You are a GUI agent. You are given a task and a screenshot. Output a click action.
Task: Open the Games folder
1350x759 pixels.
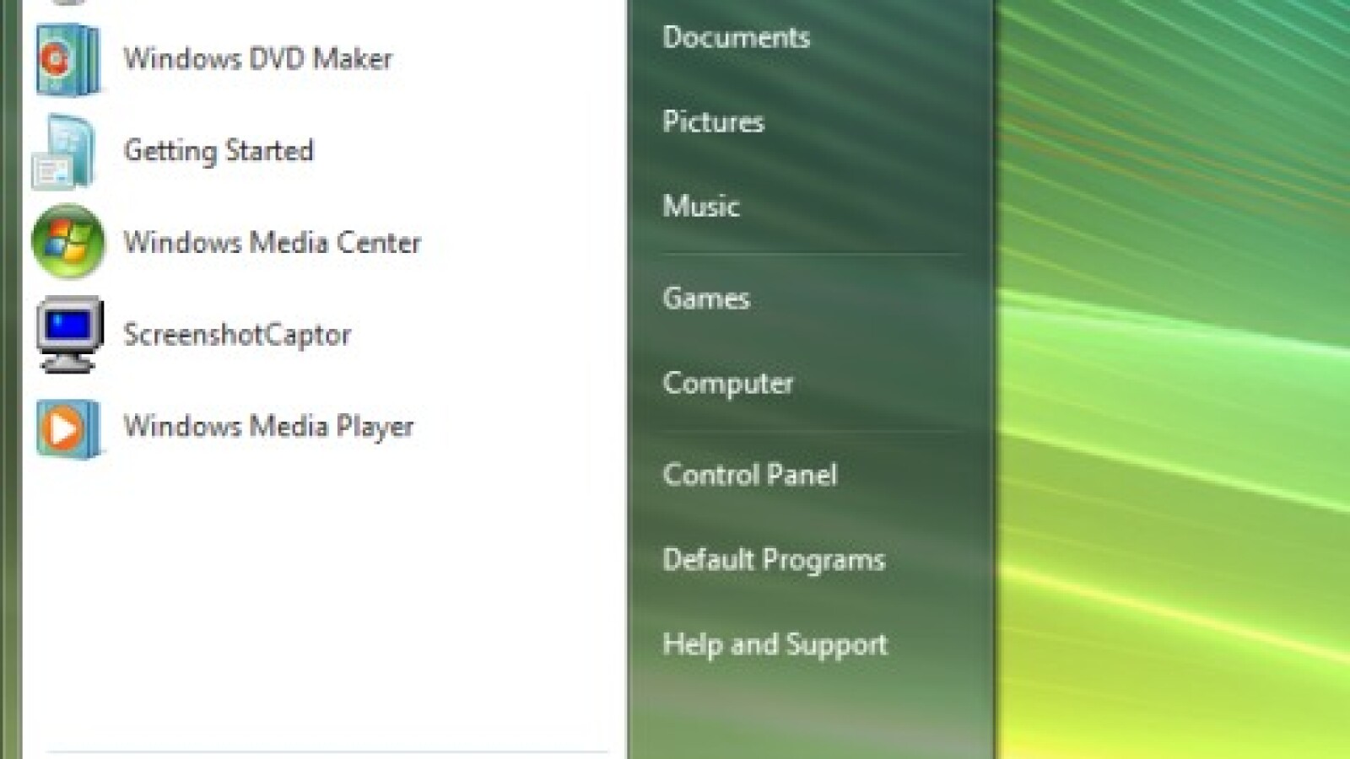(706, 299)
